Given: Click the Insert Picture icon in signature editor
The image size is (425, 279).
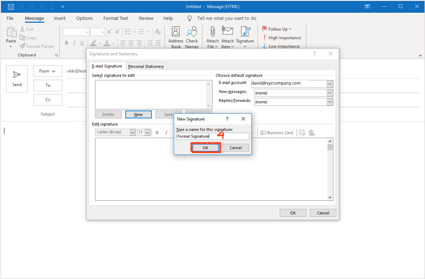Looking at the screenshot, I should (x=302, y=132).
